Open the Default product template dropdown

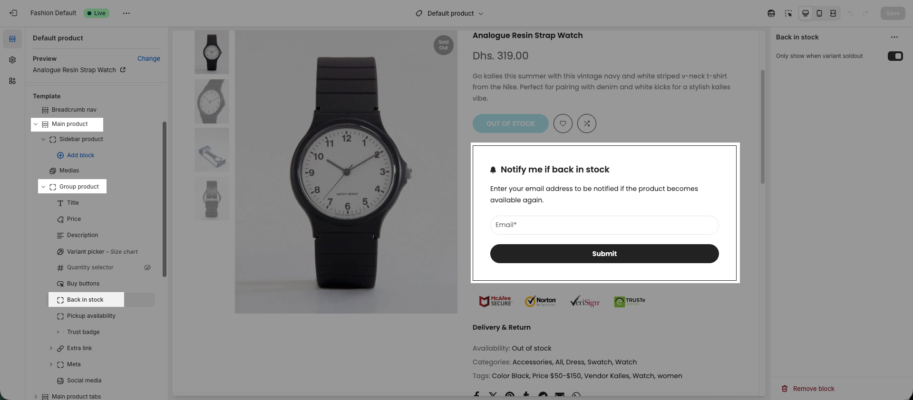(x=449, y=13)
